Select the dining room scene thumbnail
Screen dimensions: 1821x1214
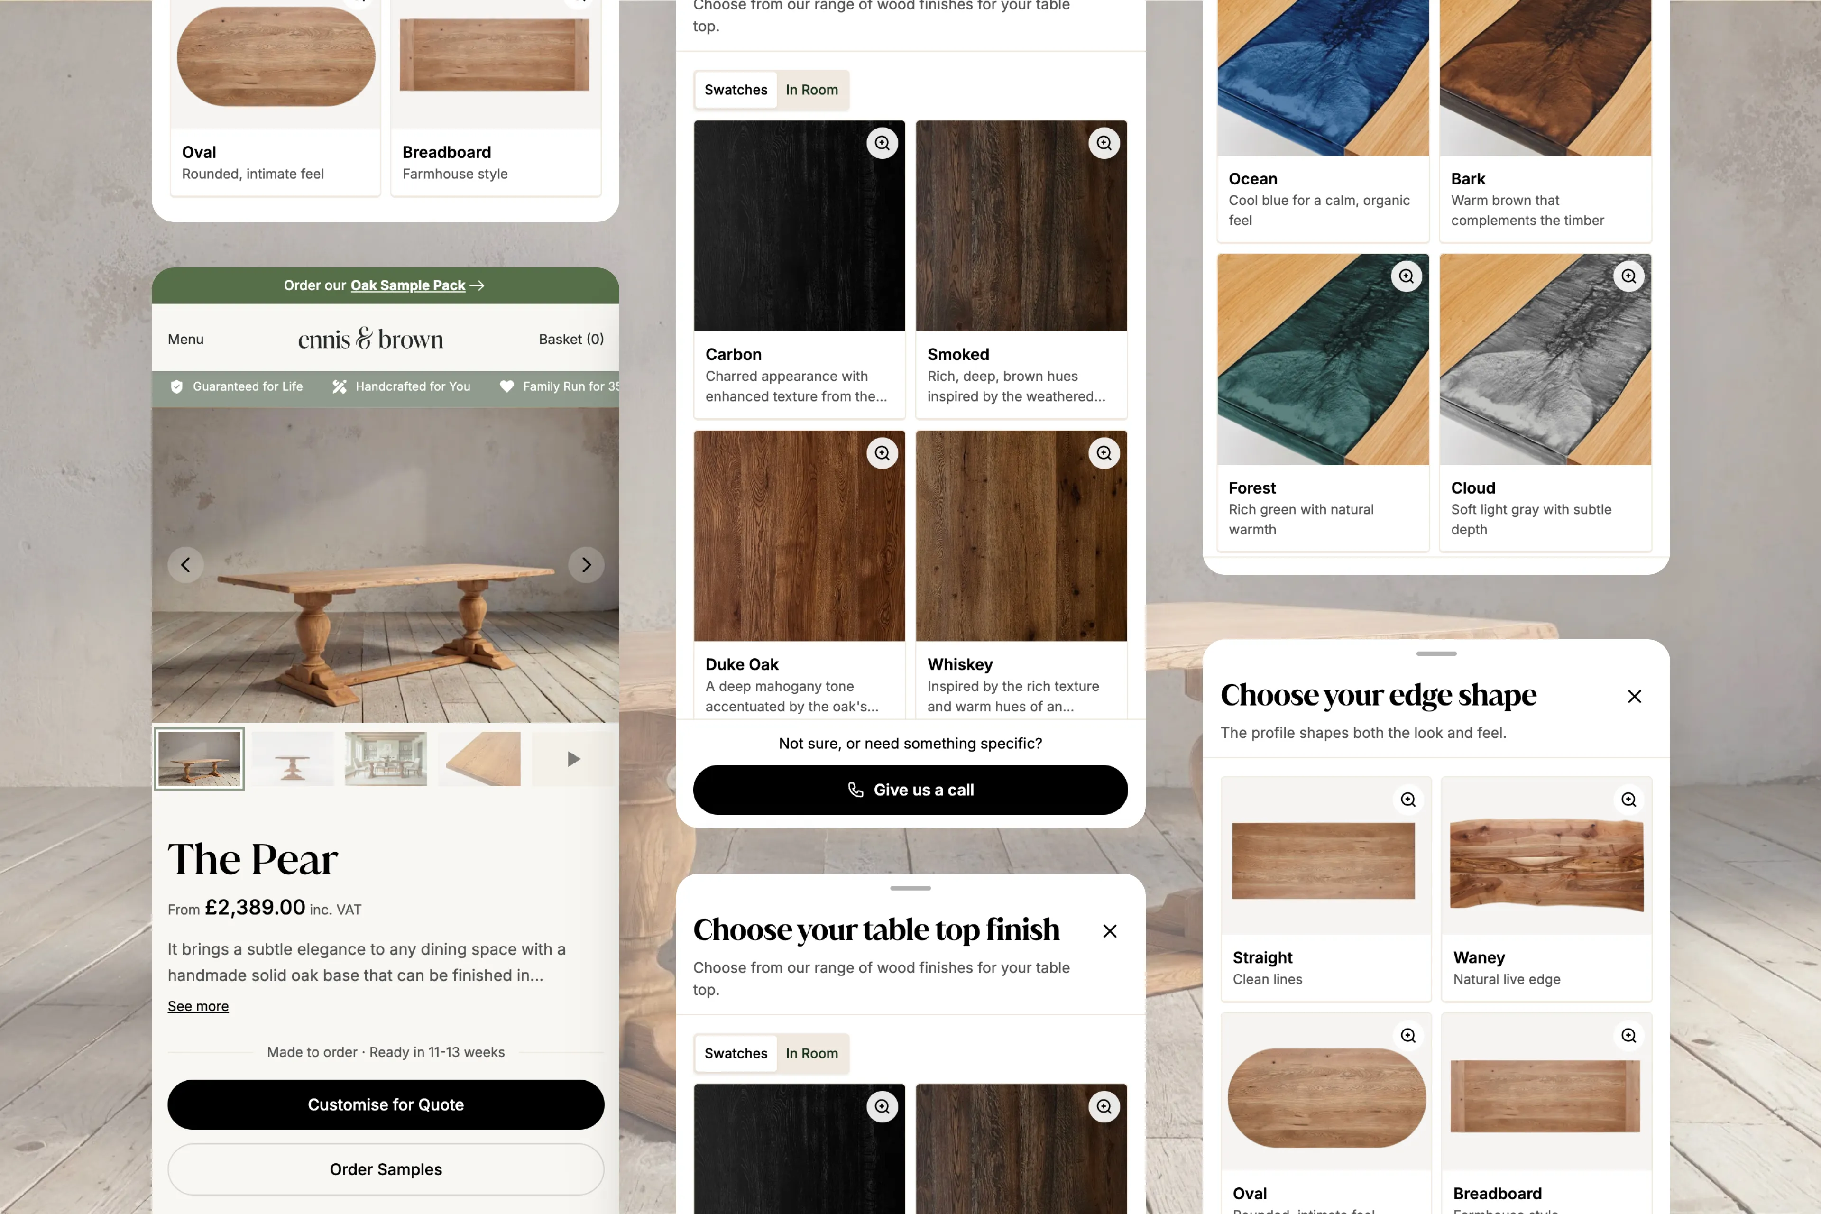386,759
